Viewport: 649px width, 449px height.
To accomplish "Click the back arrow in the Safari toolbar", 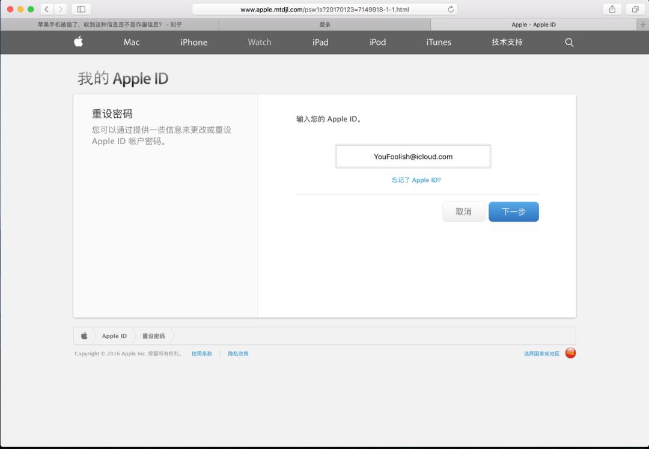I will (x=46, y=9).
